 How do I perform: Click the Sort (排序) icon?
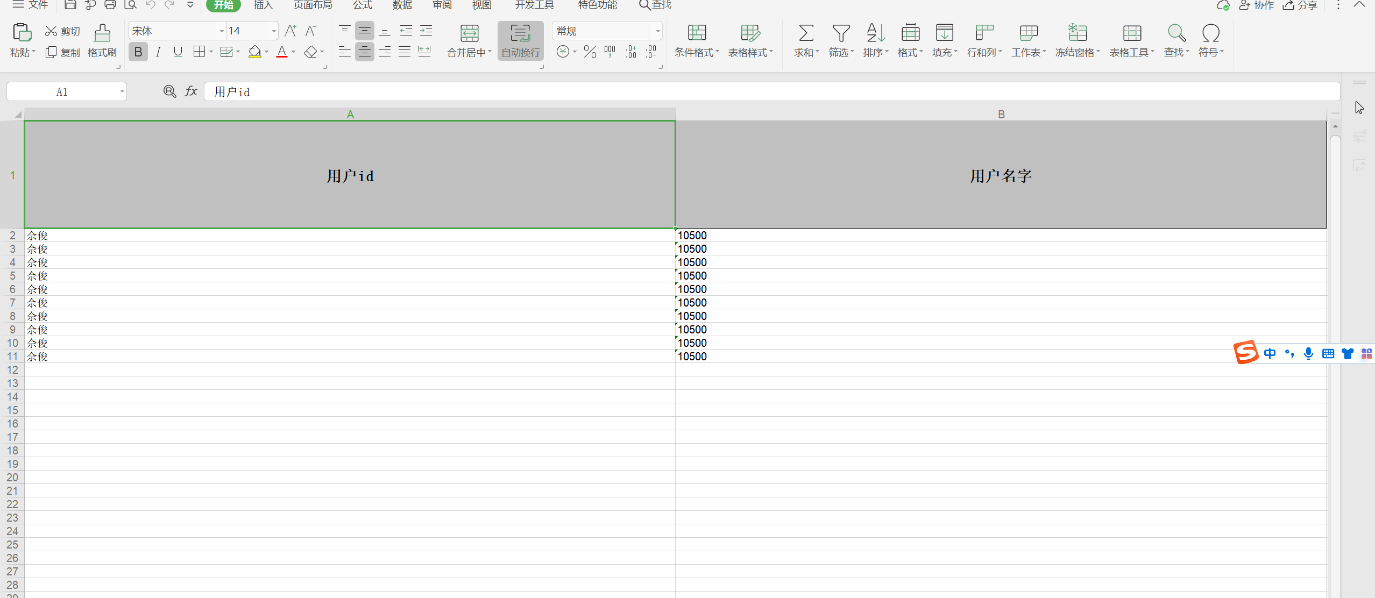point(875,34)
